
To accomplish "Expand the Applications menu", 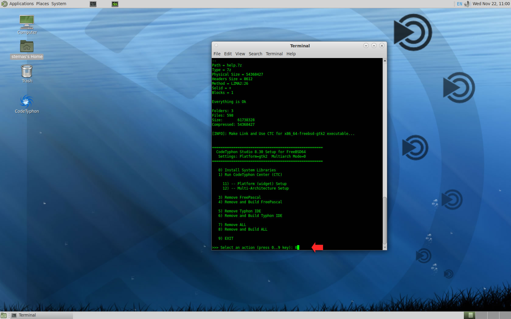I will pos(21,4).
